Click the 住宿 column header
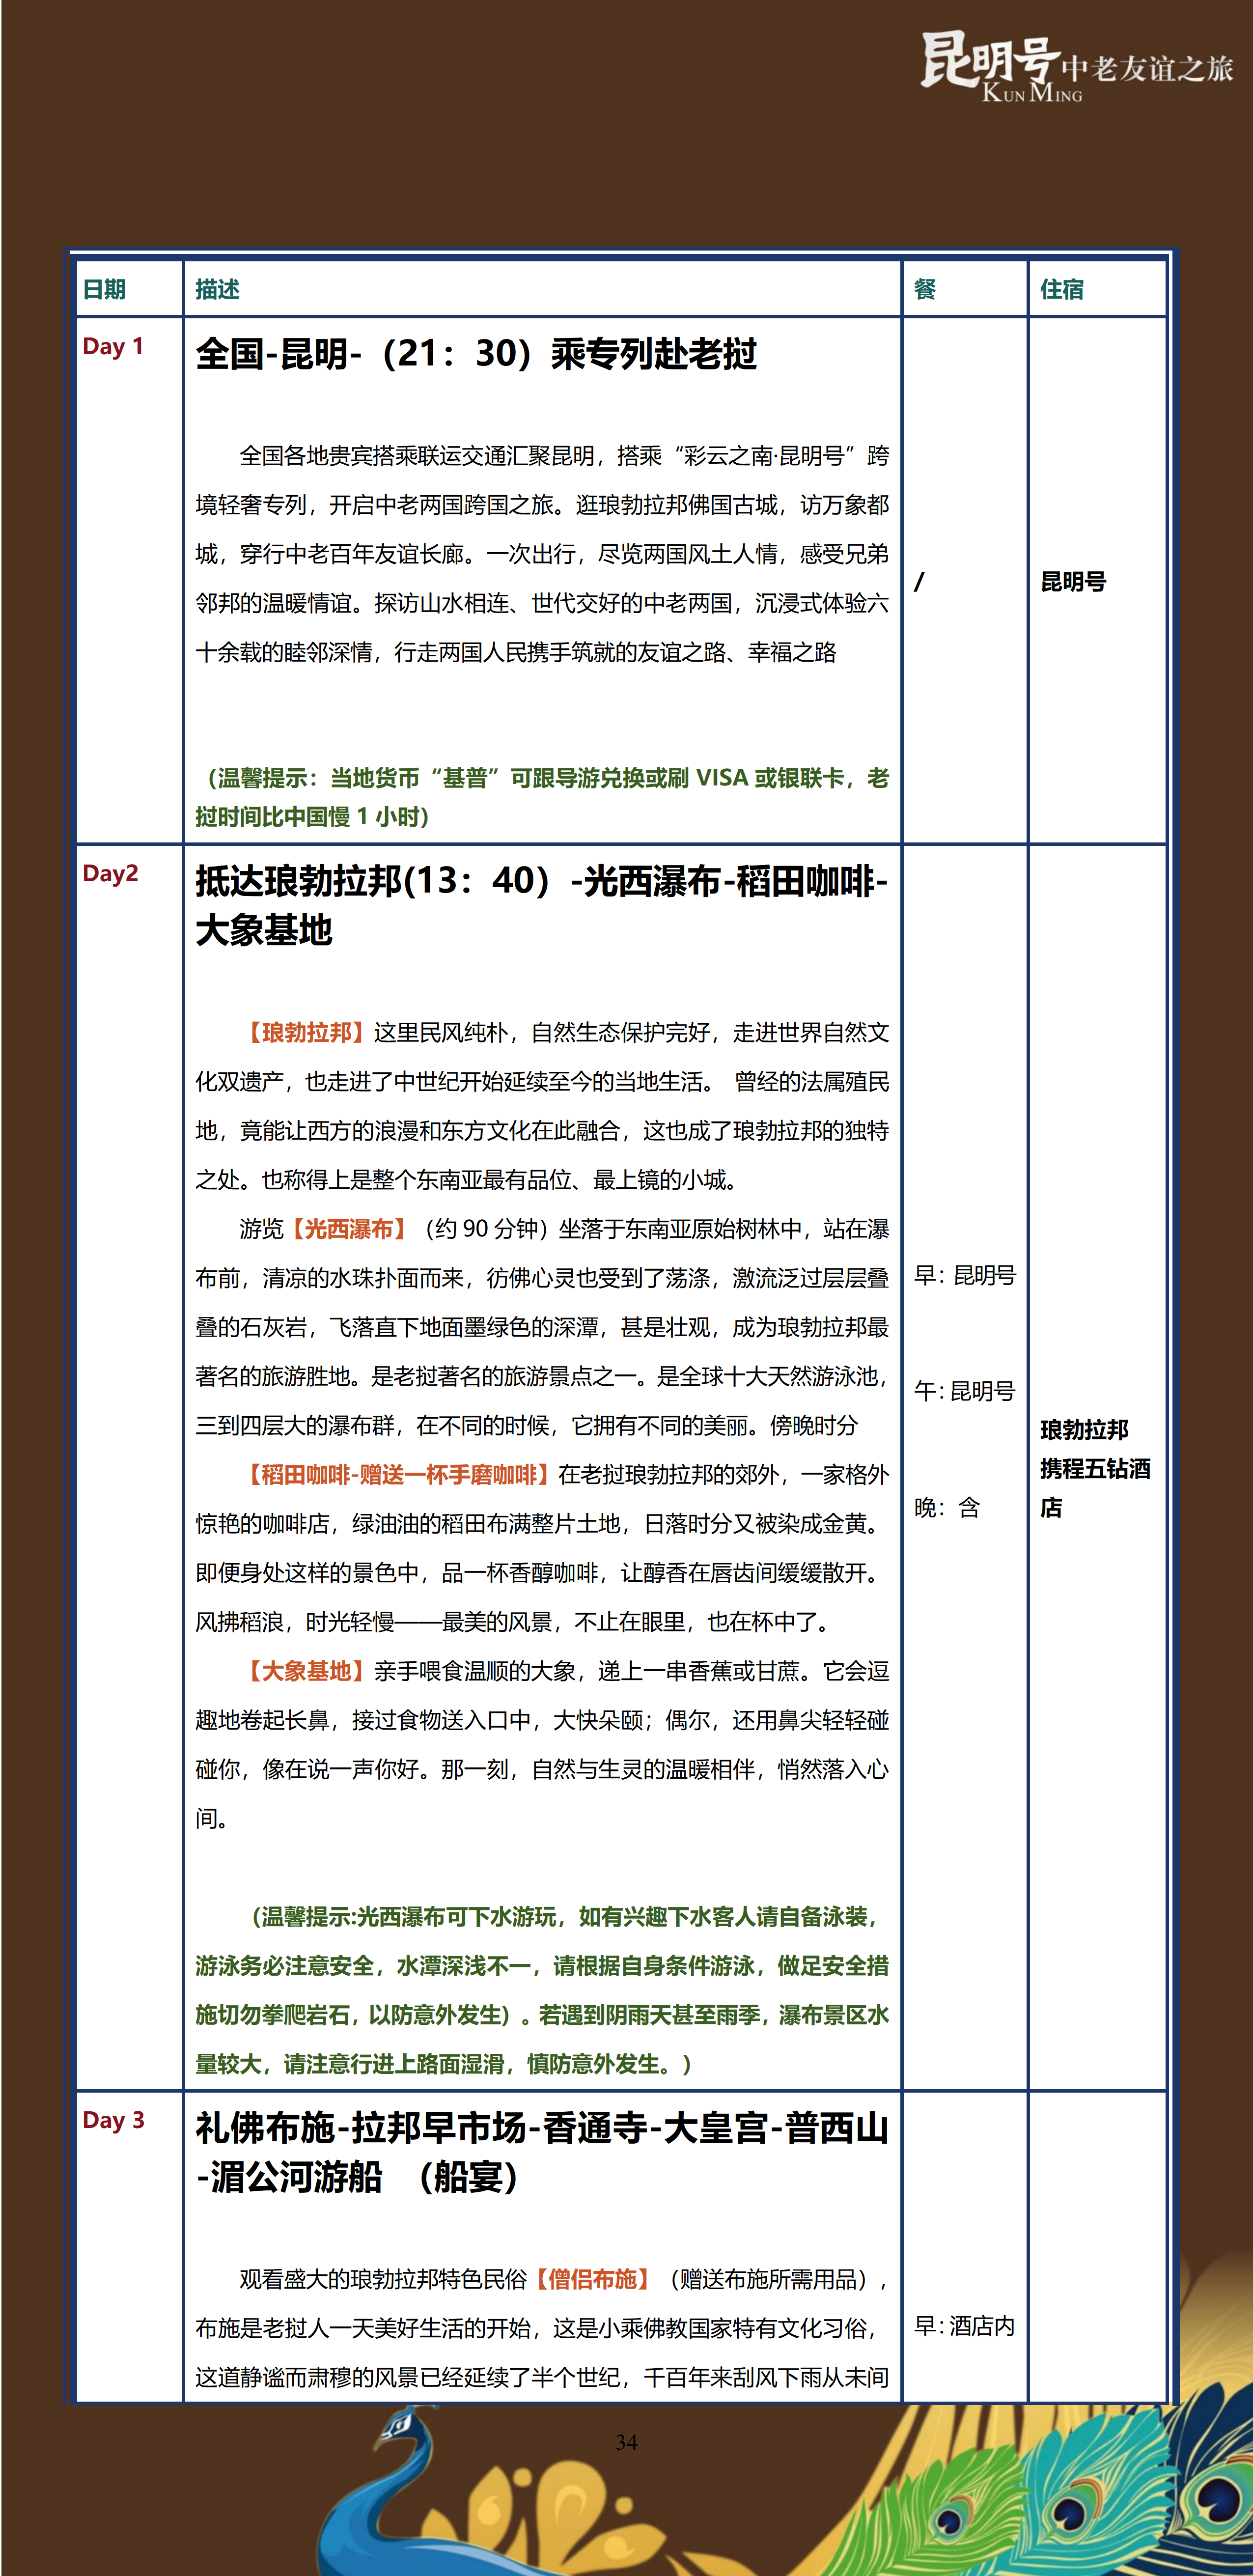The image size is (1253, 2576). point(1062,289)
